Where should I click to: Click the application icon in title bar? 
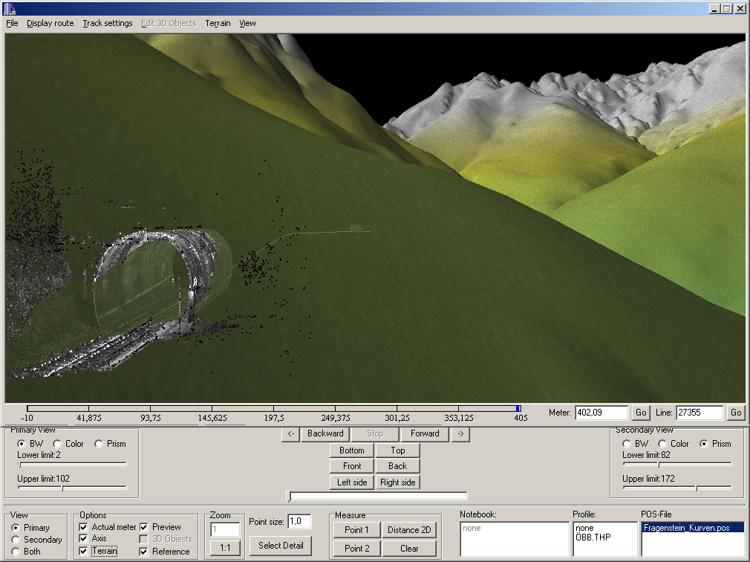[10, 8]
